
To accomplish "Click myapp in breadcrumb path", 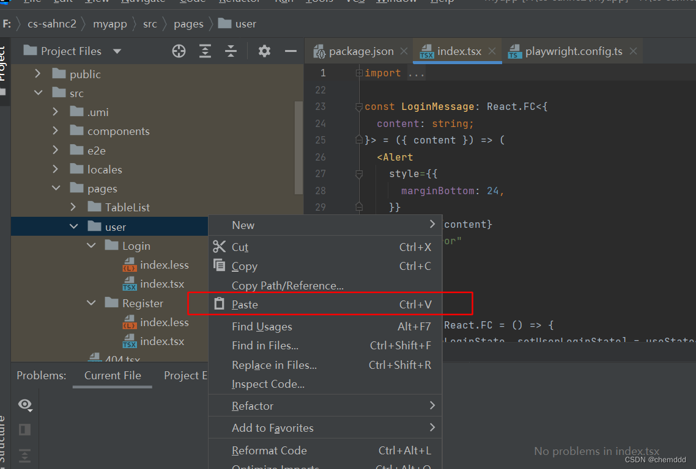I will (110, 24).
